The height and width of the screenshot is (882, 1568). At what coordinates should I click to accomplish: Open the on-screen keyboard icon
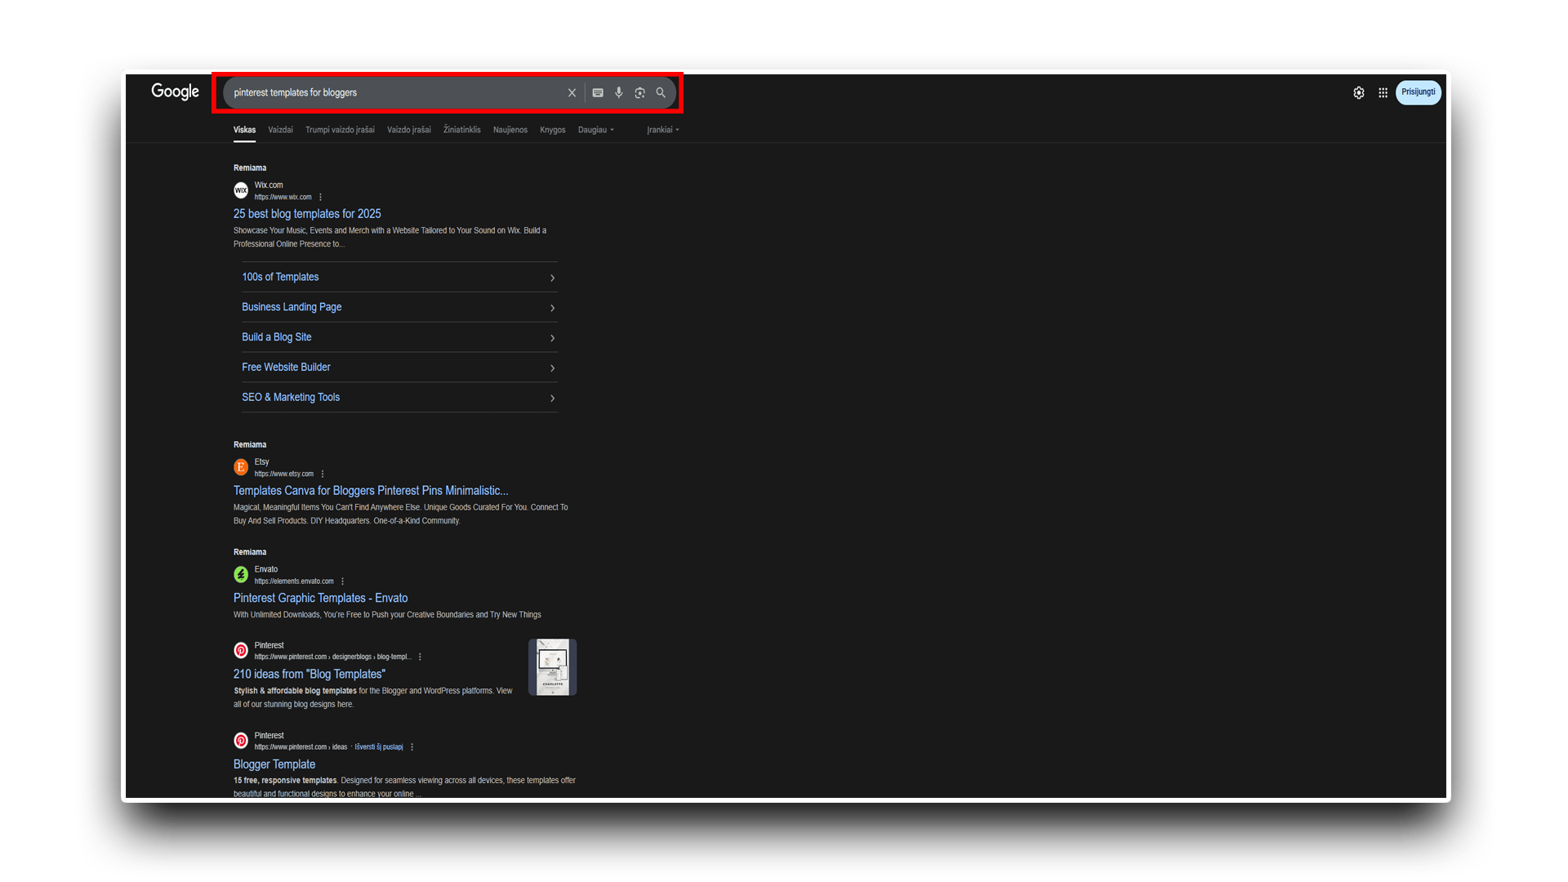pyautogui.click(x=598, y=92)
